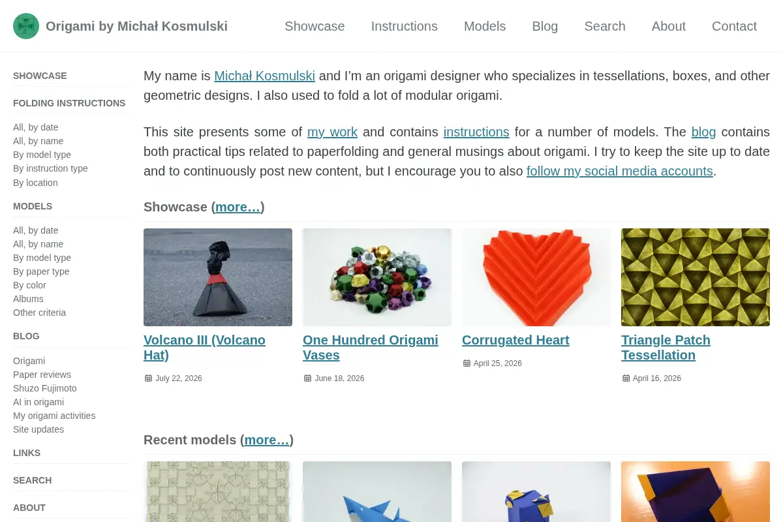The width and height of the screenshot is (783, 522).
Task: Click calendar icon beside June 18, 2026
Action: tap(307, 378)
